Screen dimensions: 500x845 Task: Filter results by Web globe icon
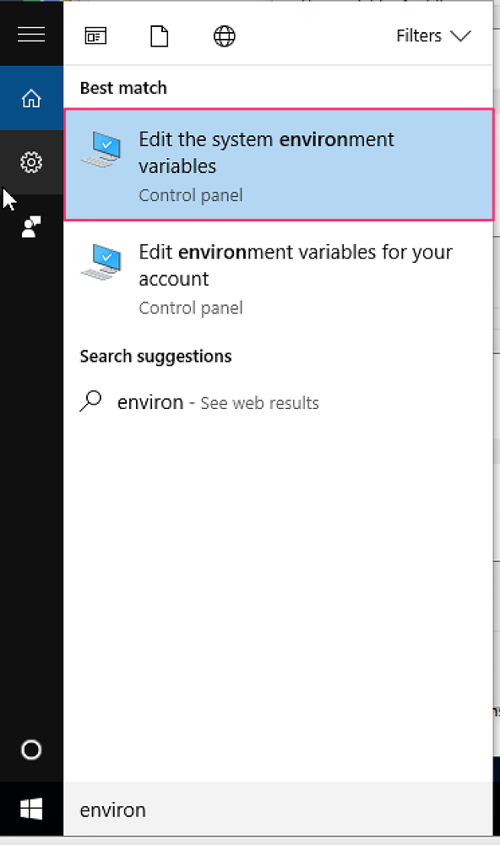tap(224, 36)
